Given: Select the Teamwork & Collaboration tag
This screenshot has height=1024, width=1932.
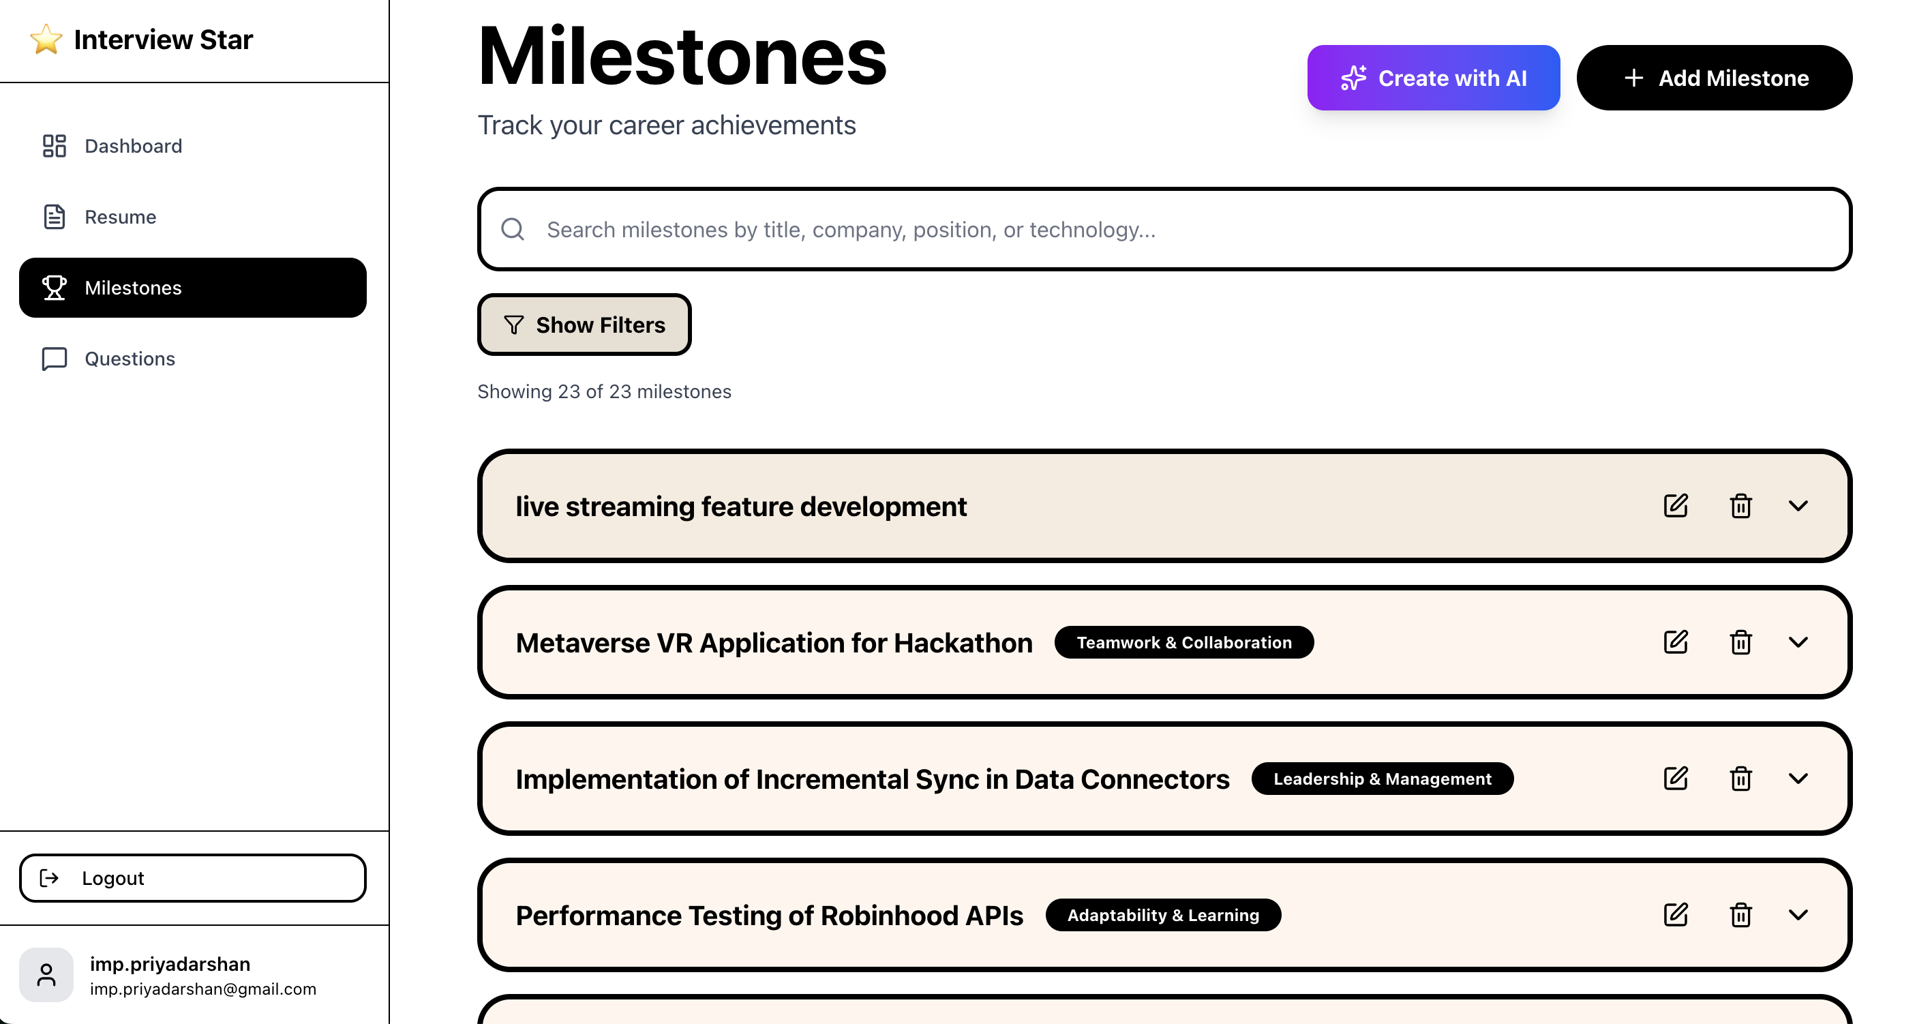Looking at the screenshot, I should pos(1183,642).
